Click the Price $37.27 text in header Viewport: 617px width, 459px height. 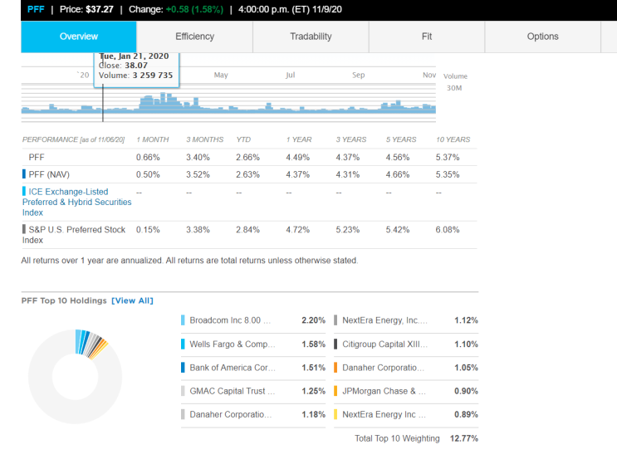86,9
